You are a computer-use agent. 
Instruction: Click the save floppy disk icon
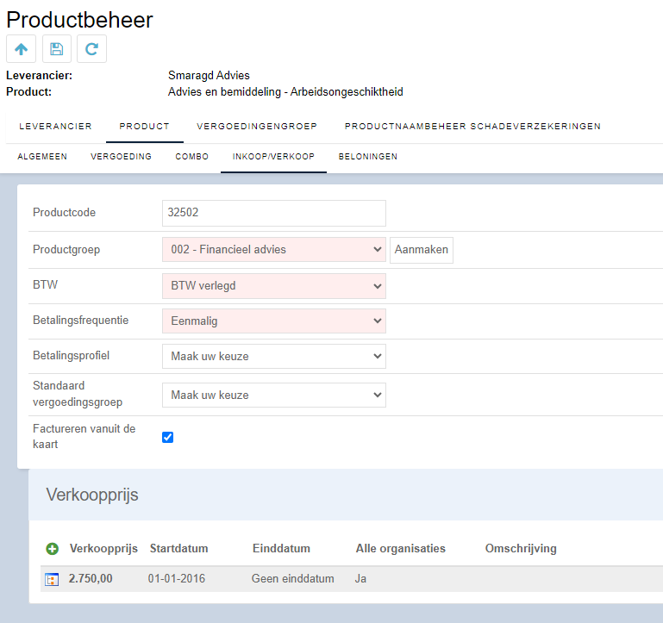[x=57, y=49]
